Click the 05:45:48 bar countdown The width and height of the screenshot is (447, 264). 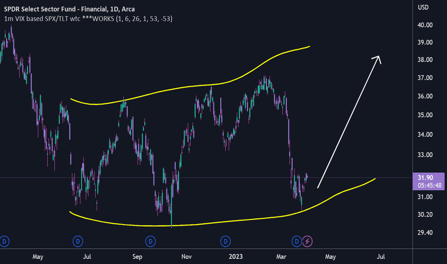pyautogui.click(x=430, y=185)
